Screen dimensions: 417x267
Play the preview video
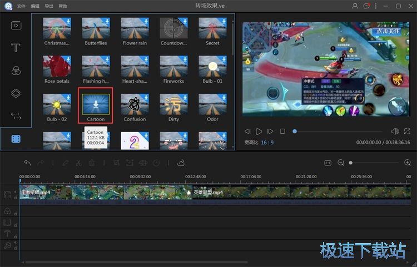(259, 132)
